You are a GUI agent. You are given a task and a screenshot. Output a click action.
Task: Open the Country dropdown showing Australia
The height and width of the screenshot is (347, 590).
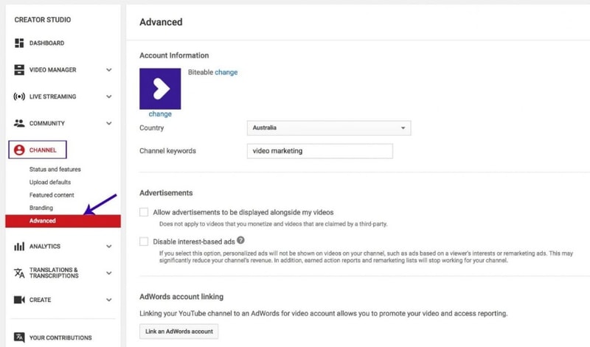329,127
